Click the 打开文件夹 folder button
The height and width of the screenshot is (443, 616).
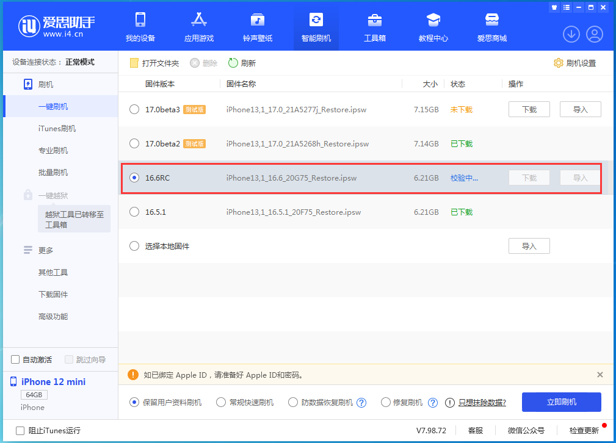(x=154, y=63)
